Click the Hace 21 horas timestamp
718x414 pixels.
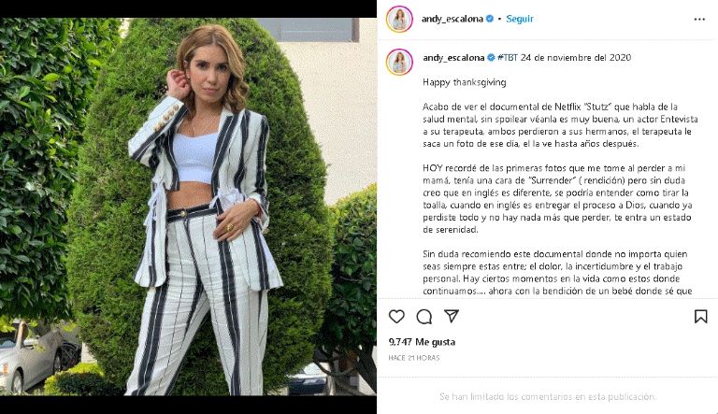(x=414, y=358)
